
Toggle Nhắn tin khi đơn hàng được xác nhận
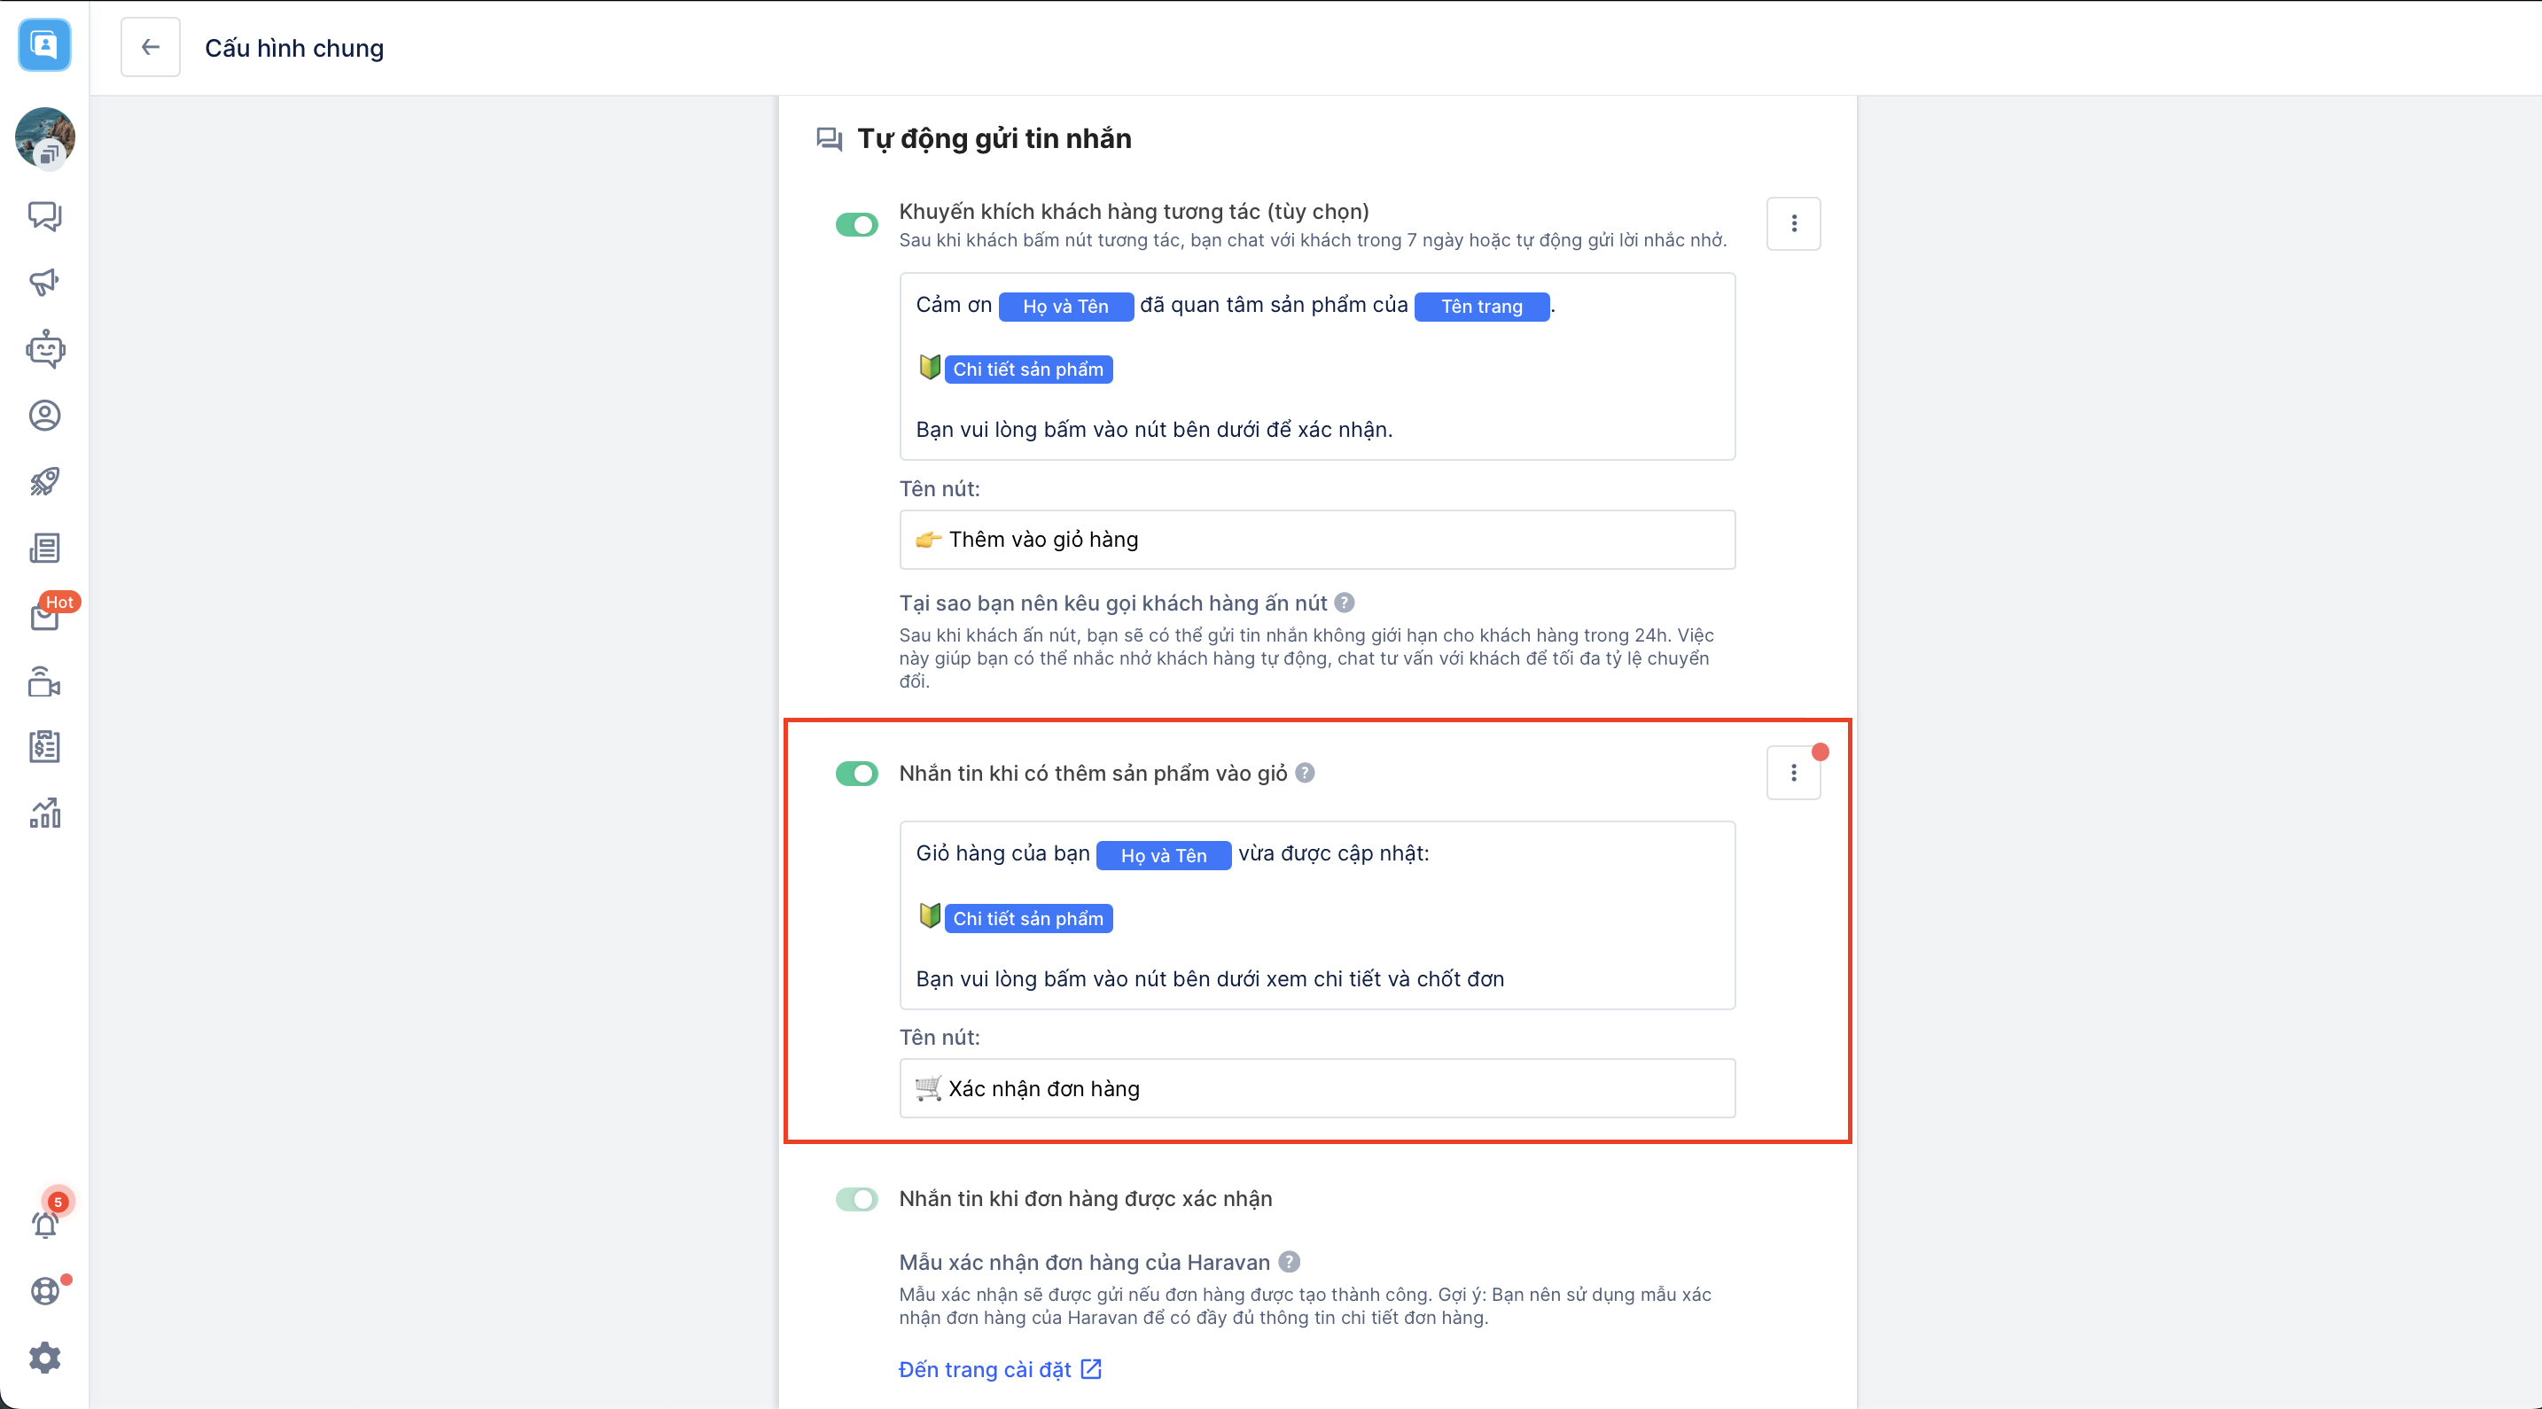point(855,1199)
